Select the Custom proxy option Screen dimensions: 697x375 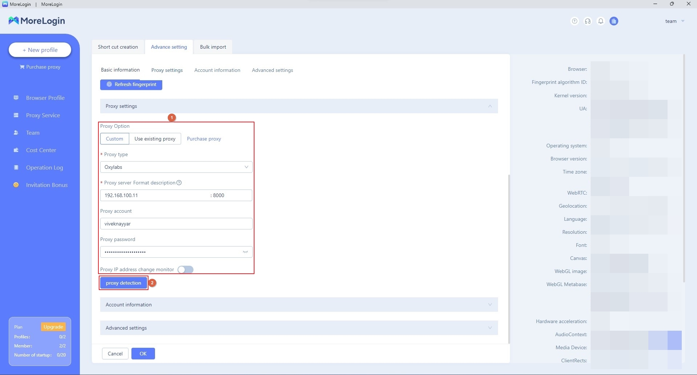click(114, 139)
